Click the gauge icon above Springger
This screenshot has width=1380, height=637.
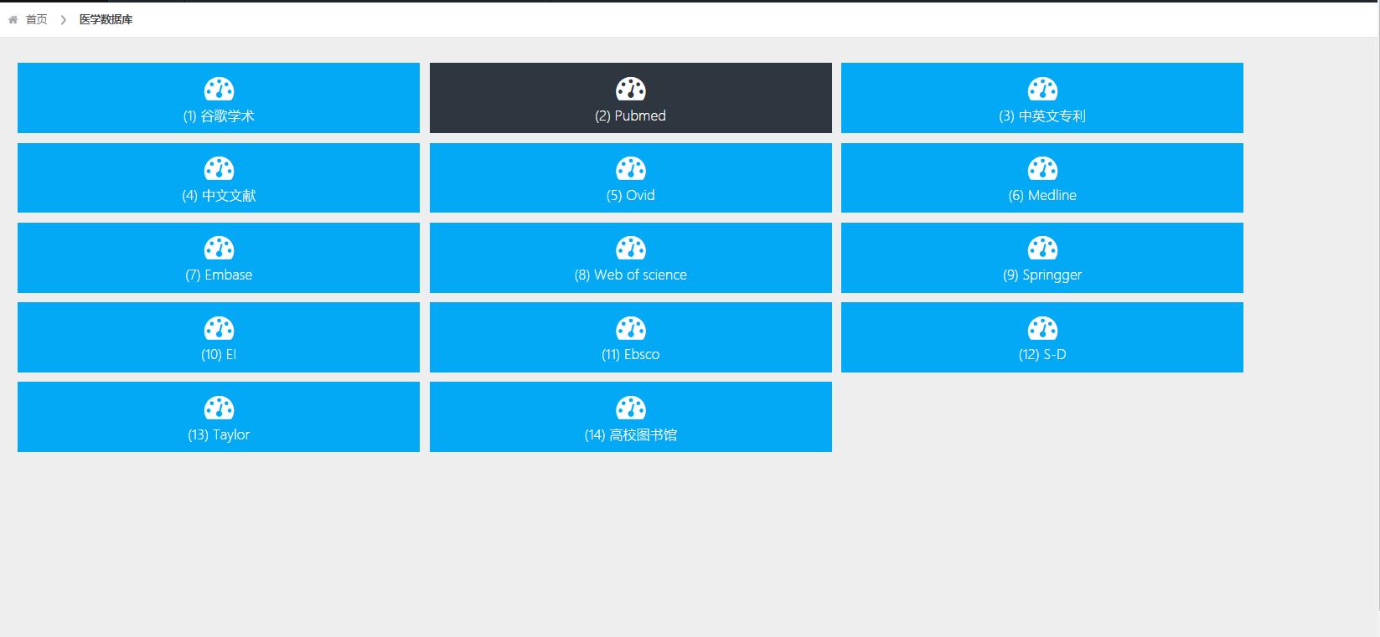[1042, 248]
